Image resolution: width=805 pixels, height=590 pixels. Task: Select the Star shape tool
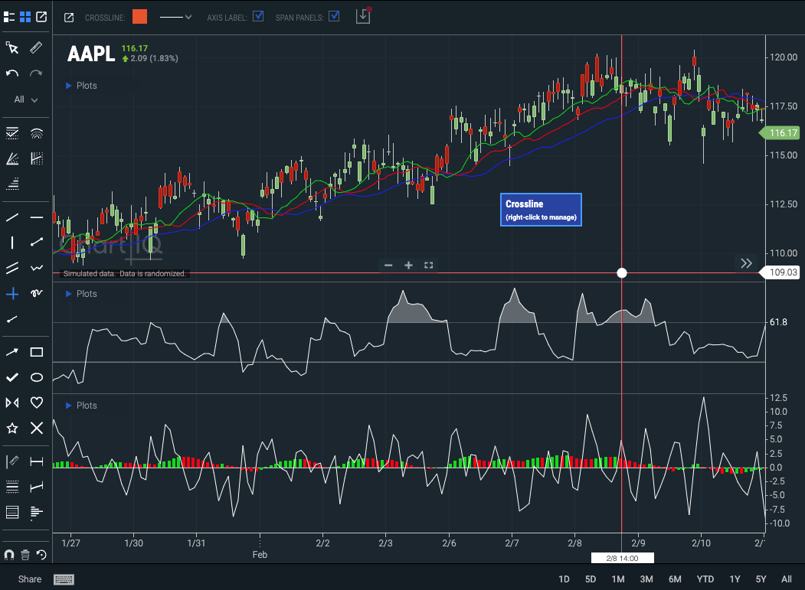12,428
